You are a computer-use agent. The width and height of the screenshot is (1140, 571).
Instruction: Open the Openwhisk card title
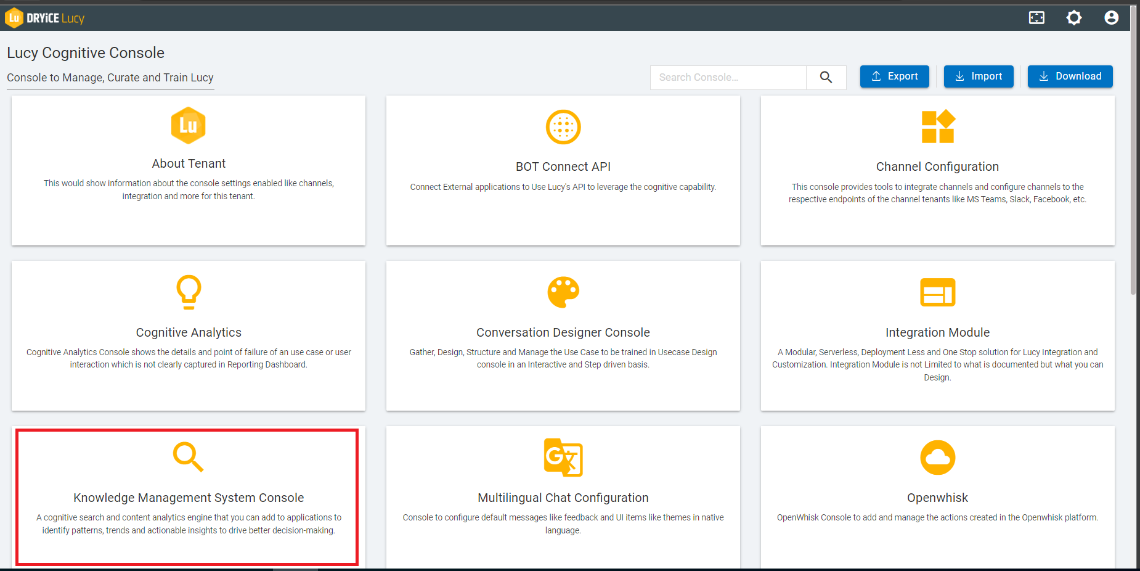938,498
